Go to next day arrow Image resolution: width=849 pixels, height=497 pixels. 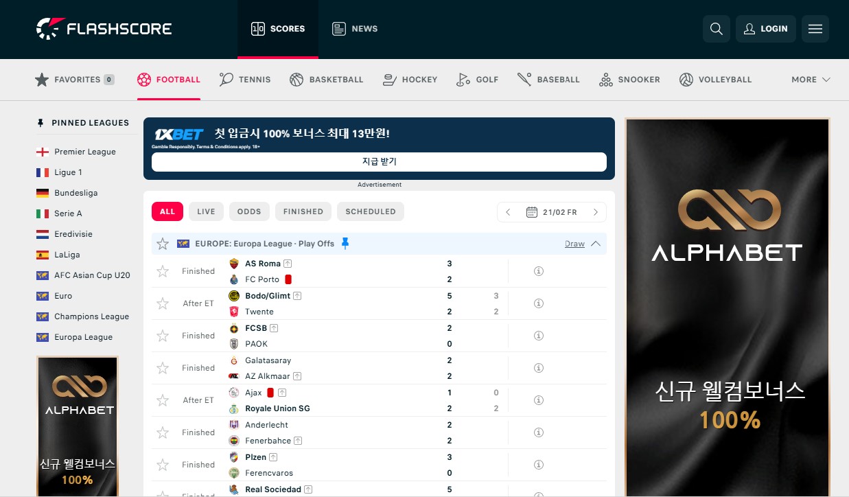(x=595, y=212)
